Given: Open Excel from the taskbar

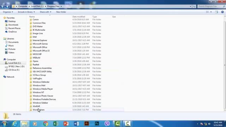Looking at the screenshot, I should pos(56,124).
